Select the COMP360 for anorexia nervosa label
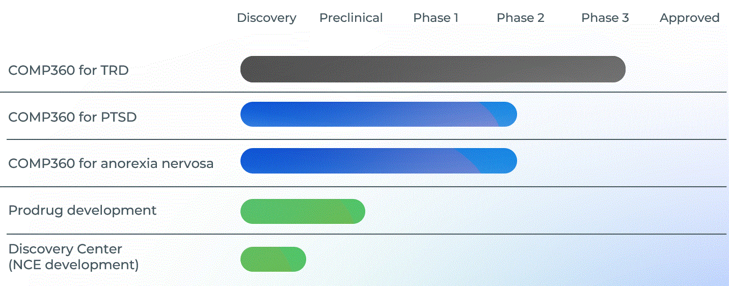 point(111,164)
